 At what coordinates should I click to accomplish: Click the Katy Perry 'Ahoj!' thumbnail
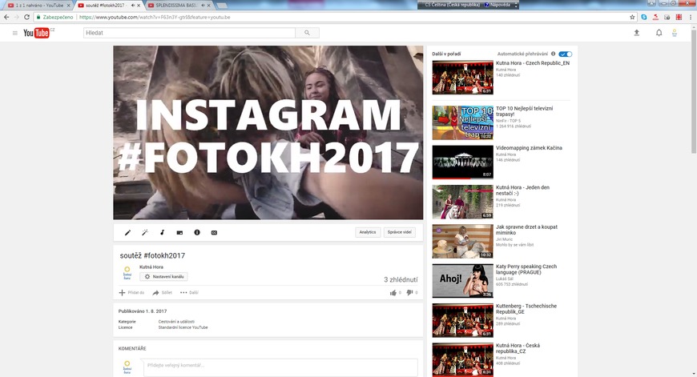[463, 281]
